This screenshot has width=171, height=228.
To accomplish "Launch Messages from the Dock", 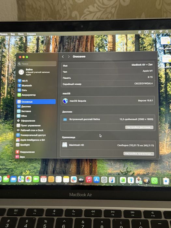I will 6,179.
